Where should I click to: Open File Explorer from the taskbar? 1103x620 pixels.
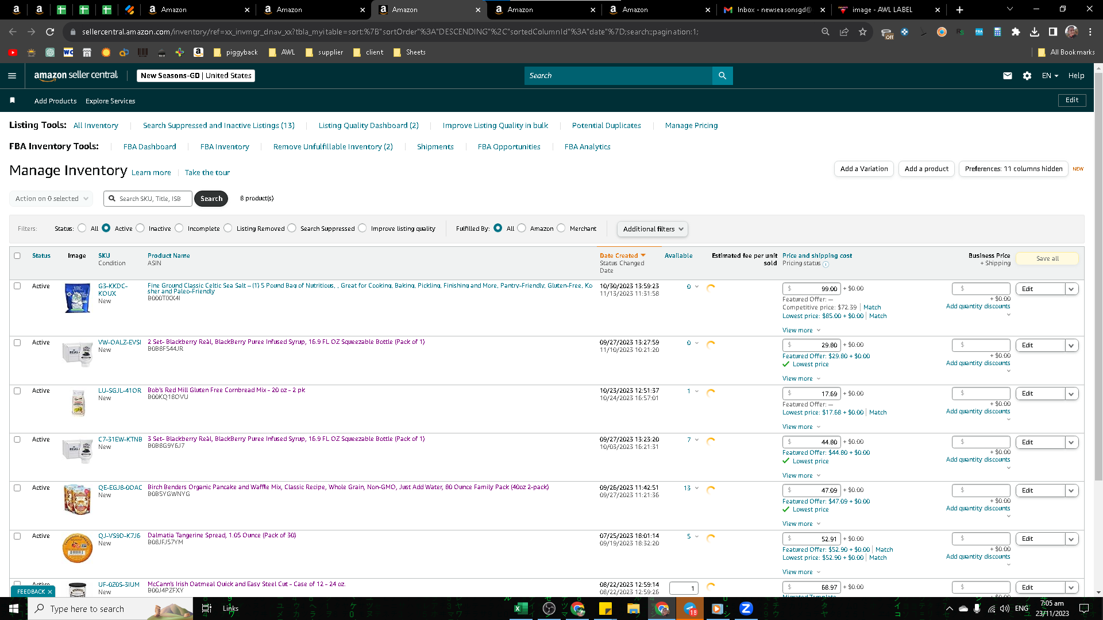tap(633, 609)
